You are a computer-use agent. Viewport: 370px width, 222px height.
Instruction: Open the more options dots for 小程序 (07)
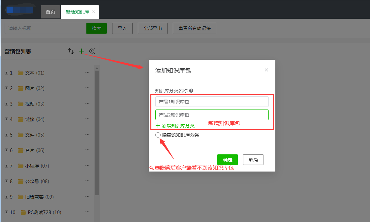tap(87, 166)
